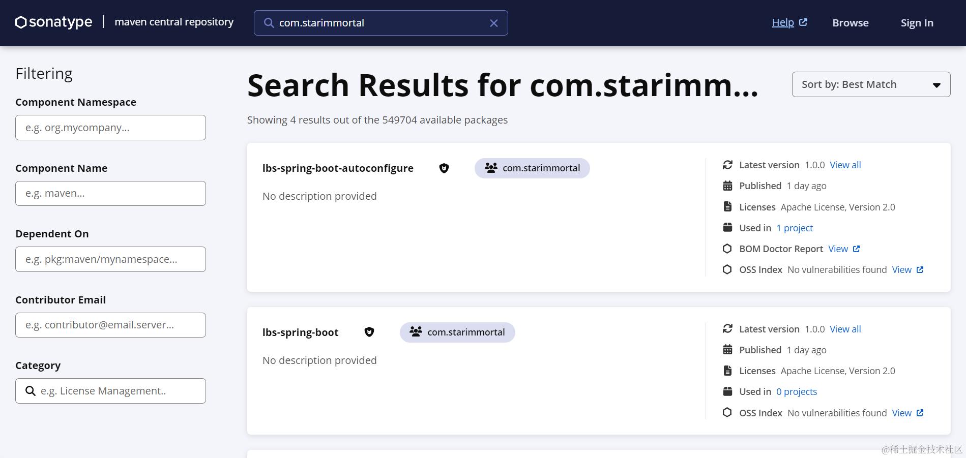Image resolution: width=966 pixels, height=458 pixels.
Task: Click Sign In in header
Action: (x=917, y=23)
